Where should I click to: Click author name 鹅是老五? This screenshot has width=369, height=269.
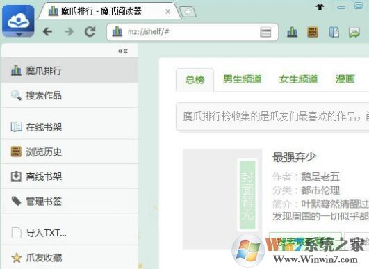(x=320, y=177)
